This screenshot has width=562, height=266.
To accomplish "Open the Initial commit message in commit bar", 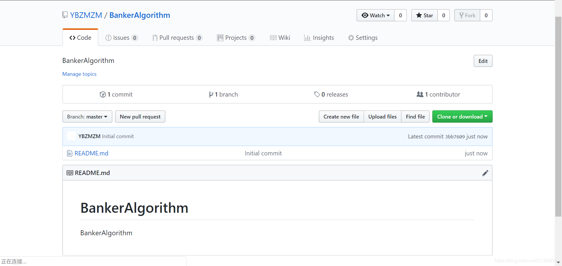I will coord(118,136).
